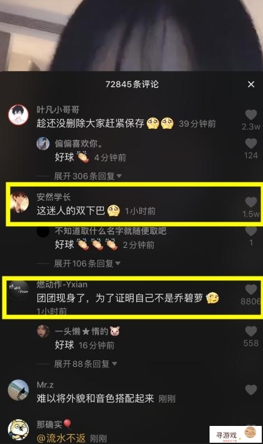Expand 展开306条回复 replies
Screen dimensions: 263x444
pyautogui.click(x=88, y=176)
